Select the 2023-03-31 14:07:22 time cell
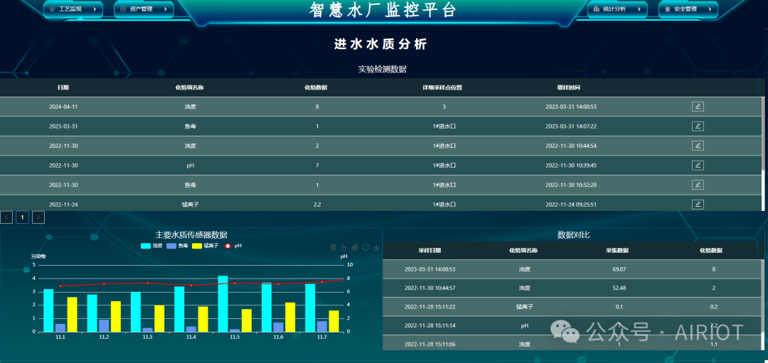Screen dimensions: 768x363 [x=571, y=126]
